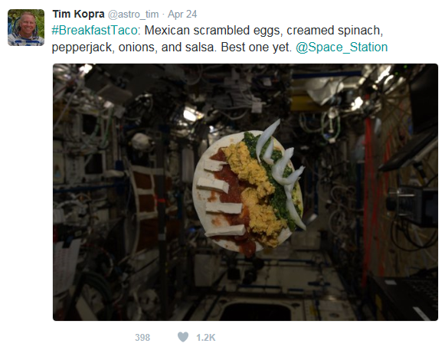Click the pepperjack cheese slices on taco
The height and width of the screenshot is (350, 445).
(220, 198)
